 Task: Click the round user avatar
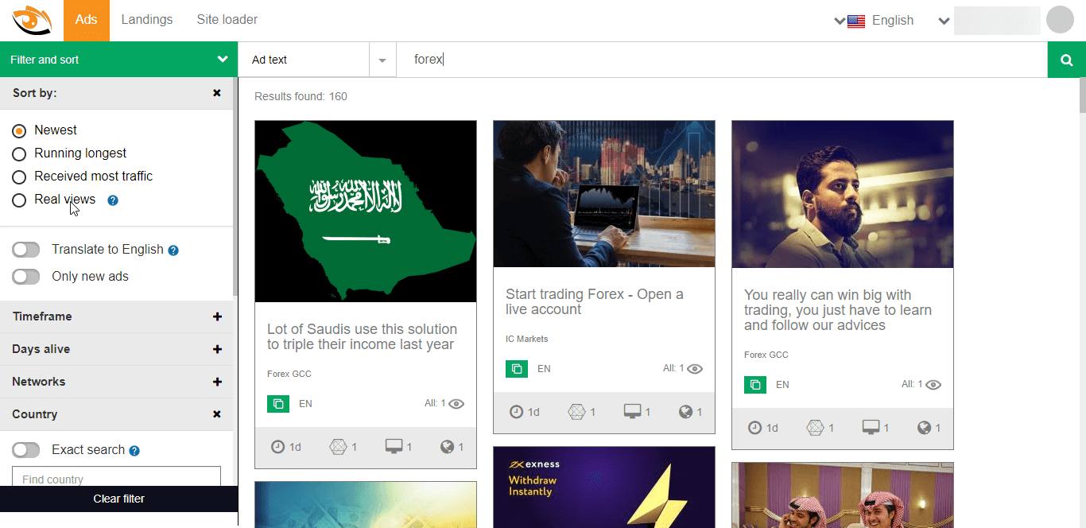coord(1060,20)
